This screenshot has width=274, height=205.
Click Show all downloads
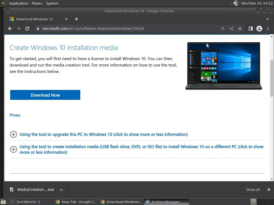pyautogui.click(x=253, y=190)
